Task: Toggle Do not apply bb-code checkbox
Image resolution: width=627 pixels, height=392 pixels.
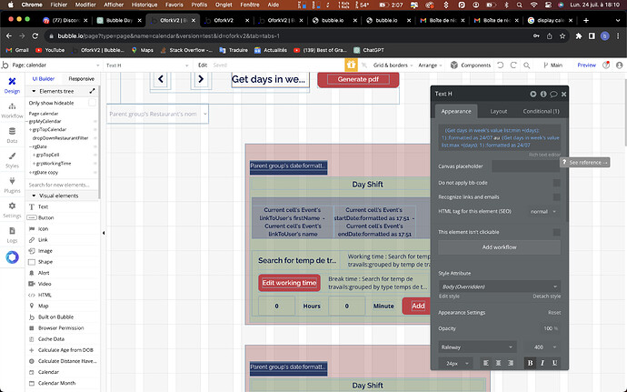Action: point(556,183)
